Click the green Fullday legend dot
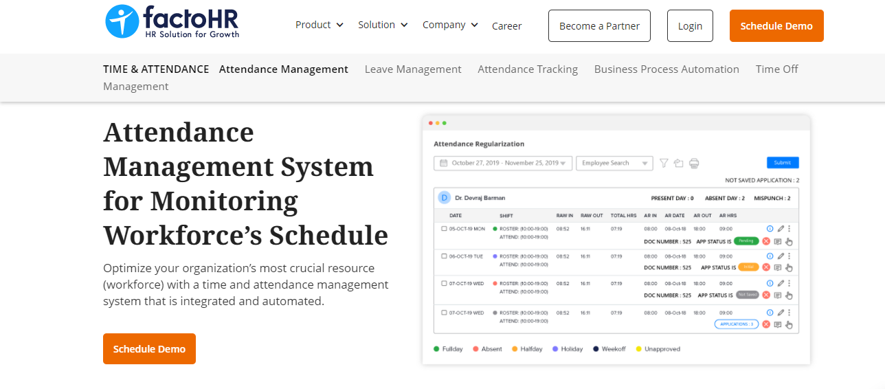 point(436,349)
